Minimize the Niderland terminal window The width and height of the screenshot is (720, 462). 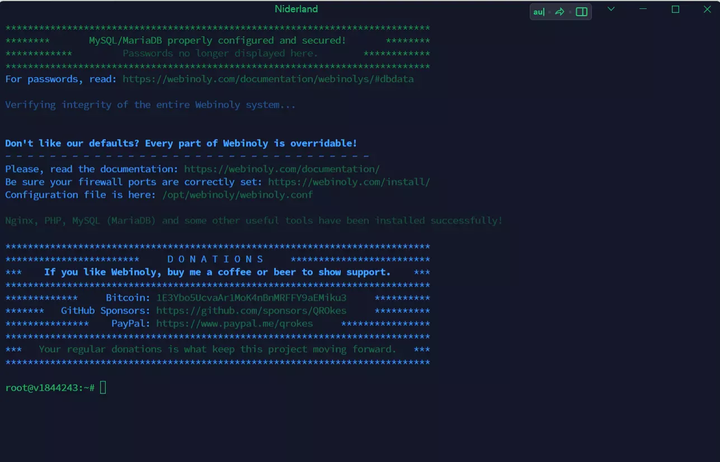tap(643, 9)
